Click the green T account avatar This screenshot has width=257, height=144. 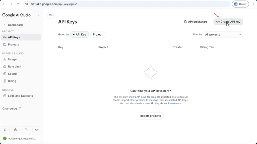click(x=5, y=138)
